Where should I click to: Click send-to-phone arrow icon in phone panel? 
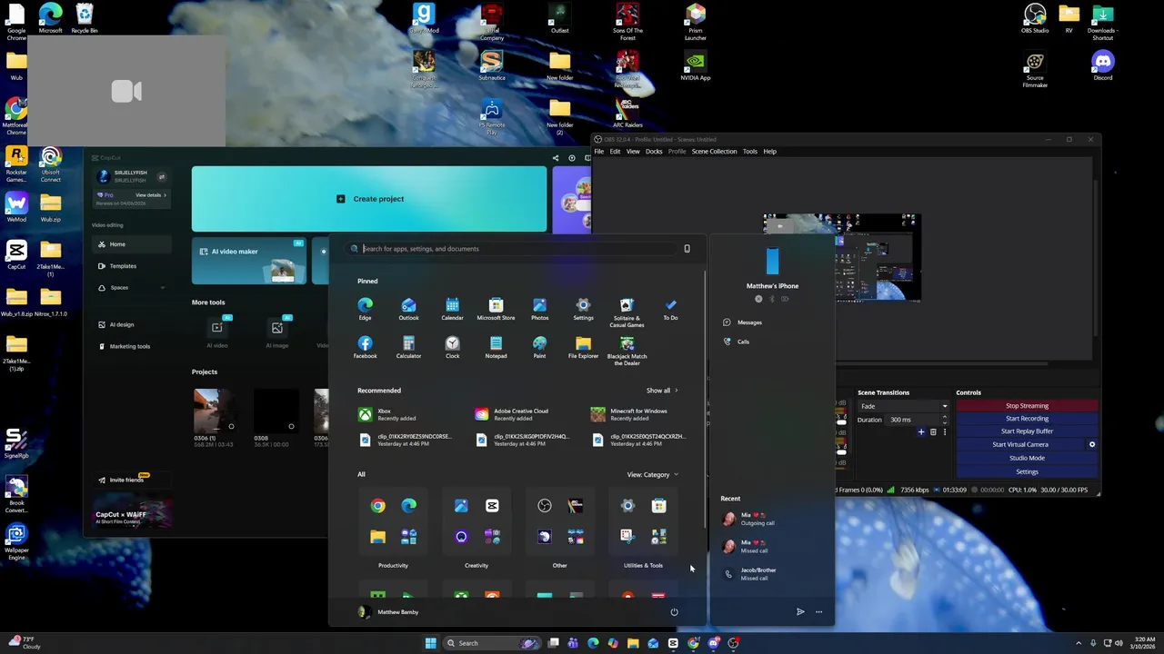[800, 611]
